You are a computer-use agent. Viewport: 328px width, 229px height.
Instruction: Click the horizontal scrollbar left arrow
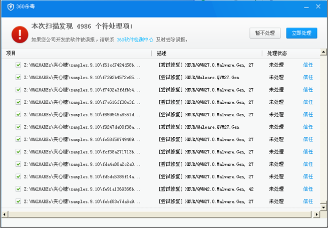pos(5,214)
